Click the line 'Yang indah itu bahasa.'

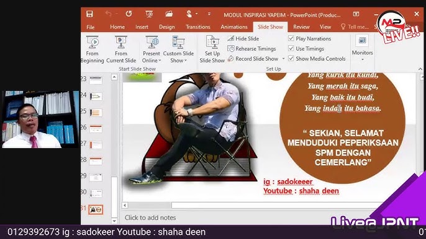click(x=343, y=108)
